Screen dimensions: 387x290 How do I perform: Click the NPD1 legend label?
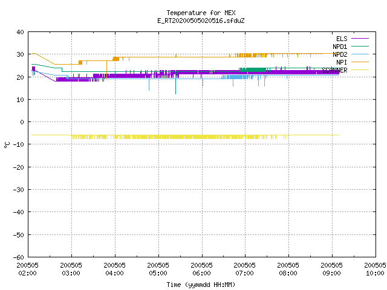click(340, 47)
